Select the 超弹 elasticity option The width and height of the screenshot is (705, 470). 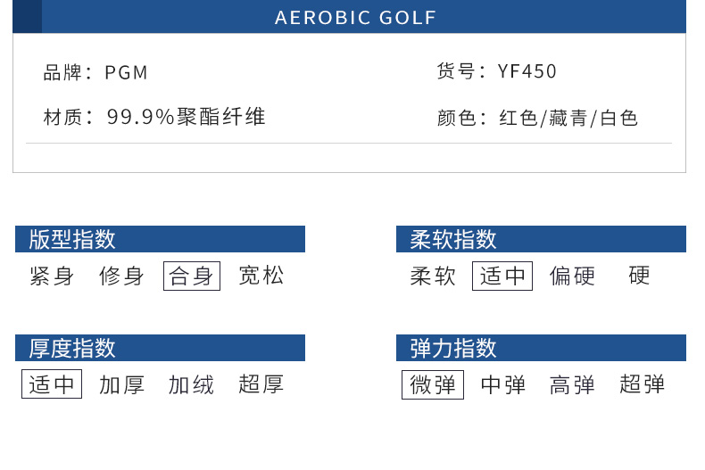(642, 384)
